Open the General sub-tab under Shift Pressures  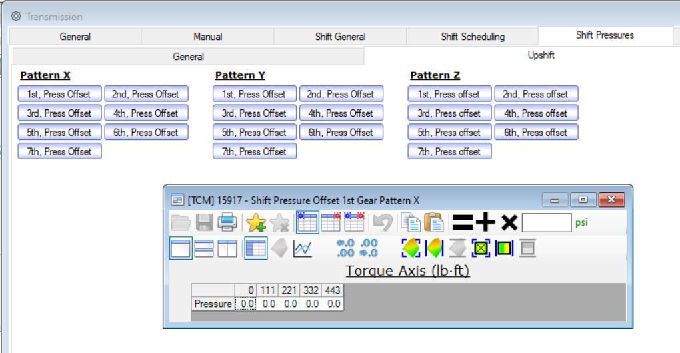coord(189,57)
